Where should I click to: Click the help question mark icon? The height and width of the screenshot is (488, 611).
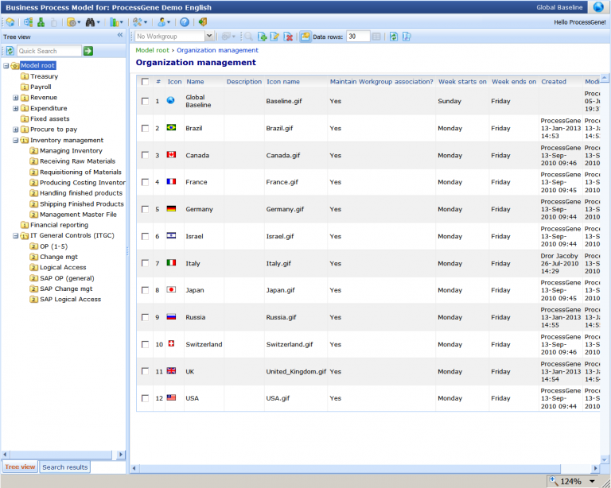pos(185,22)
